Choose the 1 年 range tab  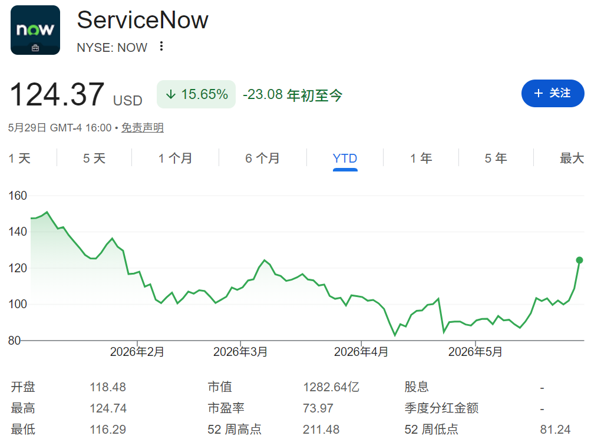(x=421, y=159)
